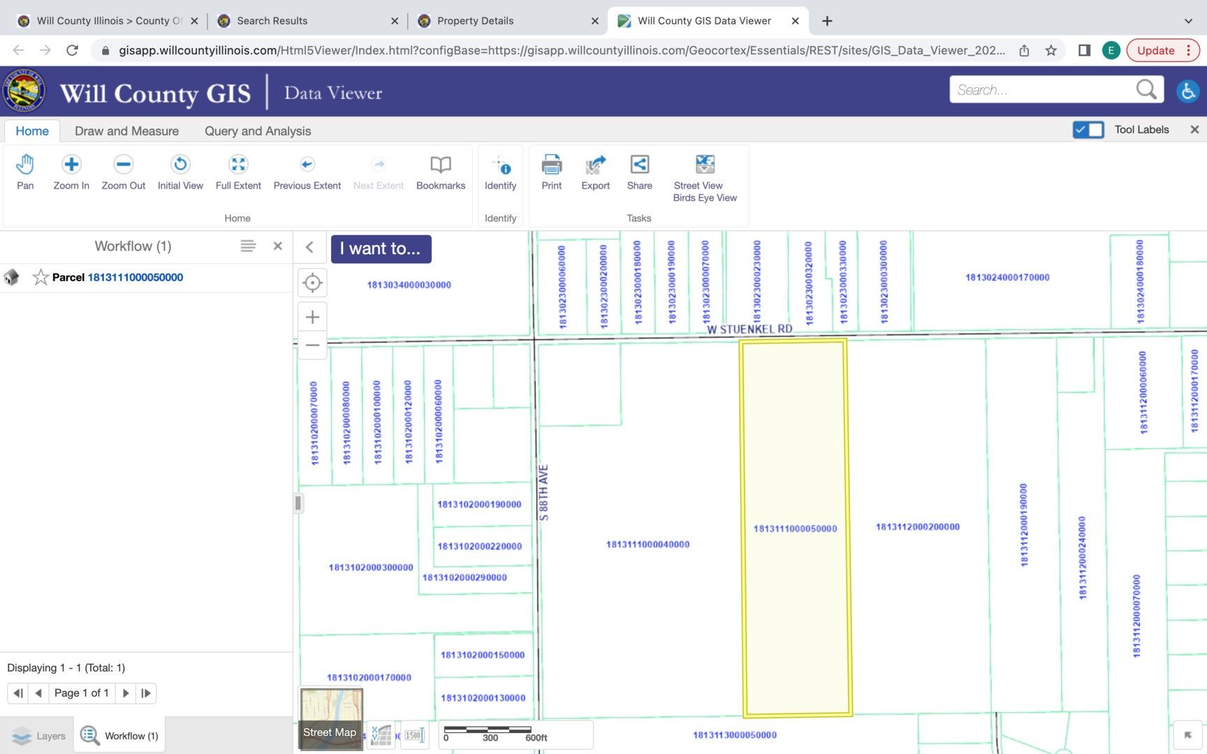Viewport: 1207px width, 754px height.
Task: Star the parcel result as favorite
Action: coord(41,278)
